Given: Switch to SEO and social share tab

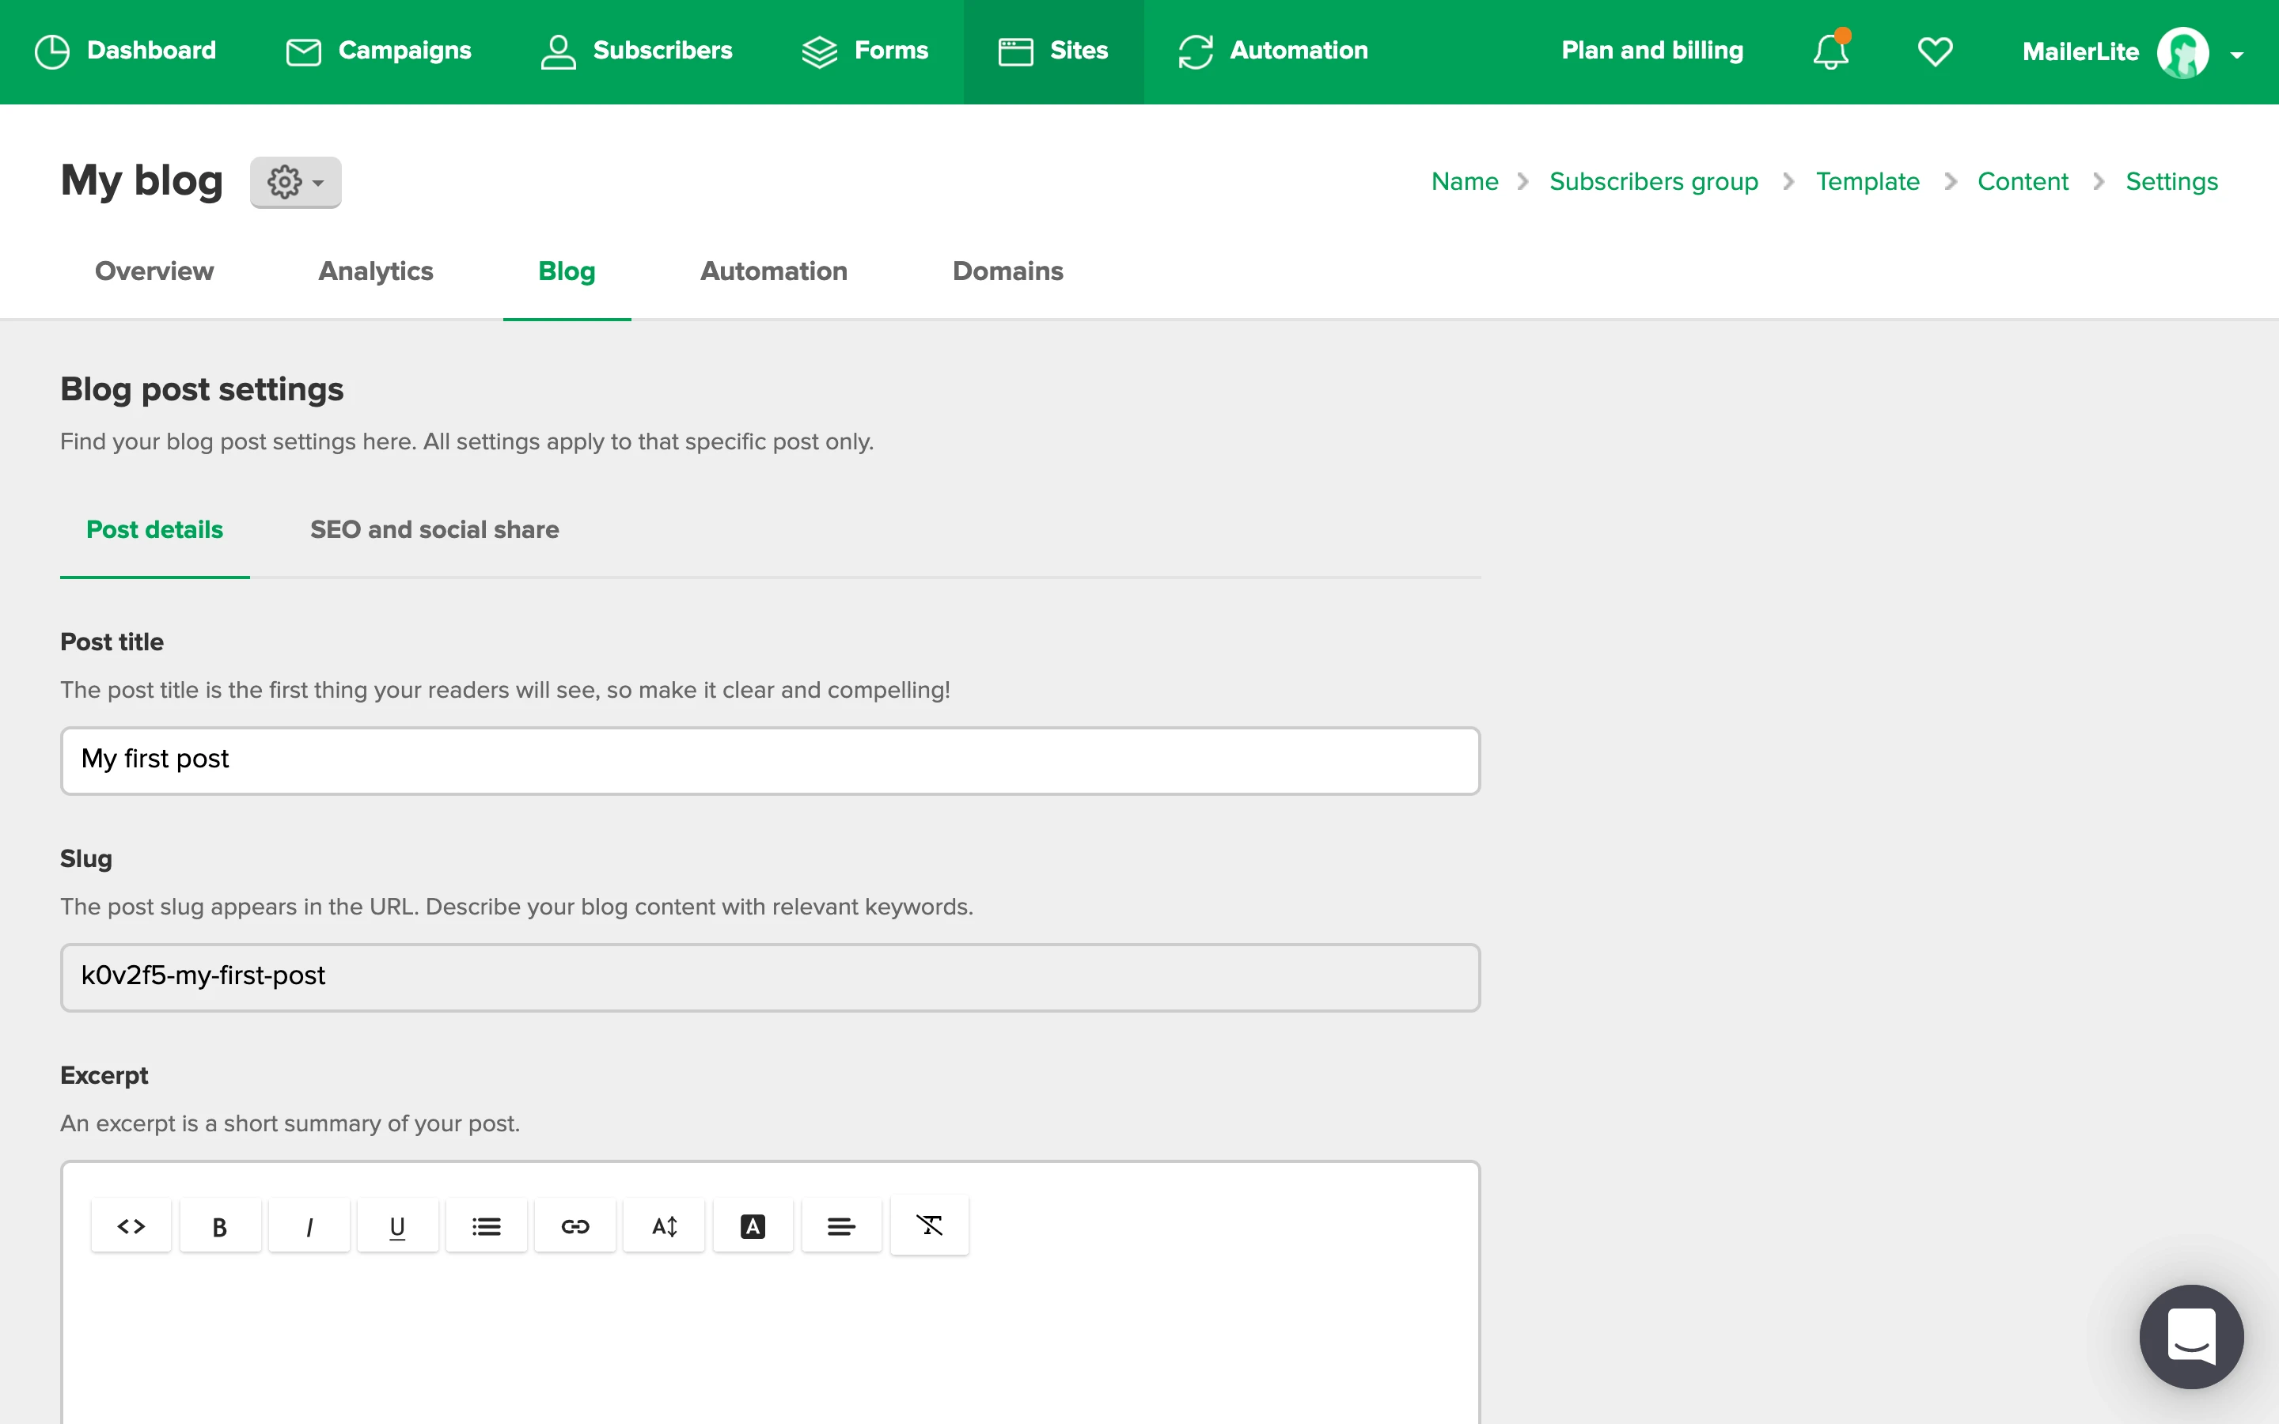Looking at the screenshot, I should click(x=434, y=529).
